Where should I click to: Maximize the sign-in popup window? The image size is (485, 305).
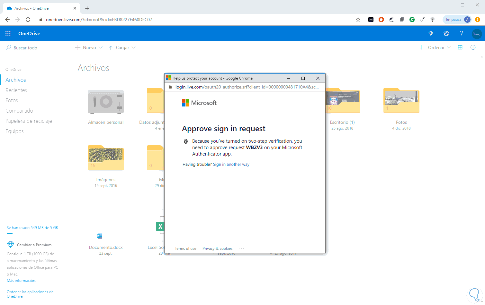(303, 78)
